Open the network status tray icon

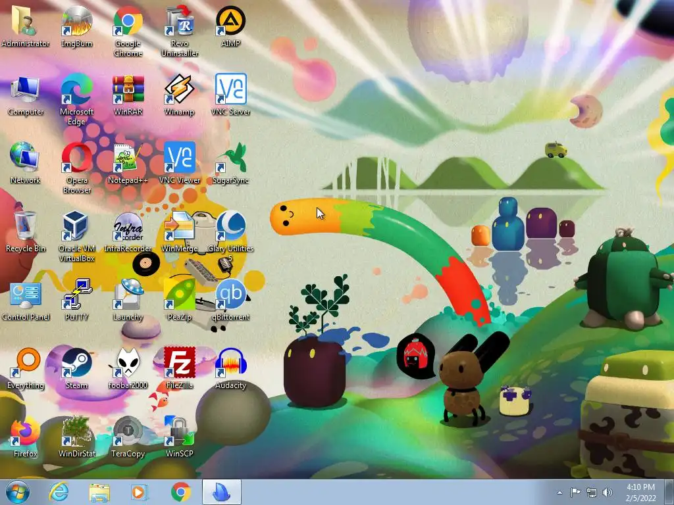[x=592, y=493]
